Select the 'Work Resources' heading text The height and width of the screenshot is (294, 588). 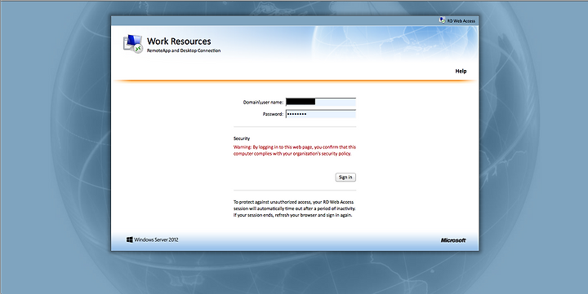click(179, 42)
